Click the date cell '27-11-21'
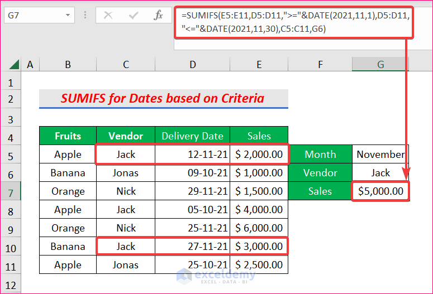433x294 pixels. coord(192,246)
